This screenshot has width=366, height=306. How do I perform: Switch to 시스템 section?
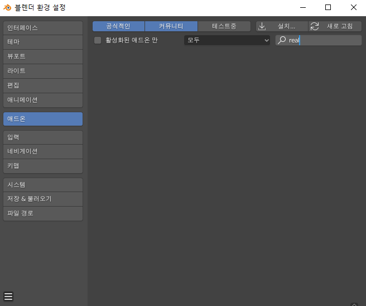point(43,185)
